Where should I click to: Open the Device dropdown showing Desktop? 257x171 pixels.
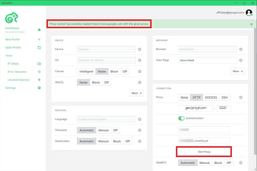click(x=107, y=49)
